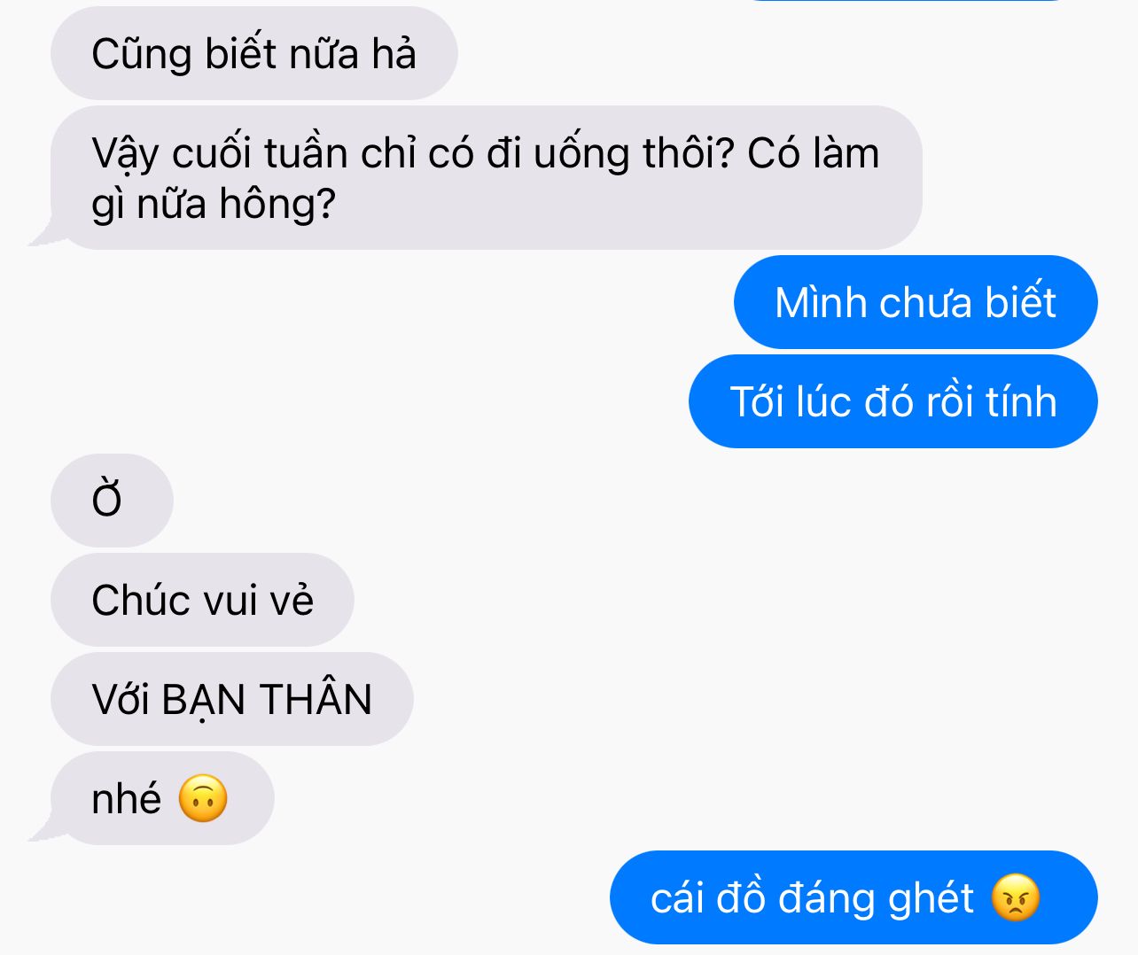
Task: Tap the 'nhé' message bubble text
Action: click(x=127, y=799)
